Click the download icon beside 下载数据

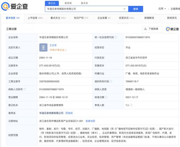(x=145, y=29)
